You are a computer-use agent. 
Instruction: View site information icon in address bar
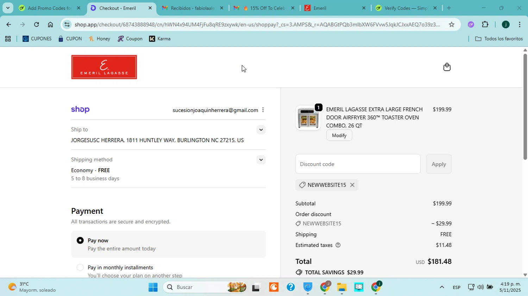coord(67,25)
